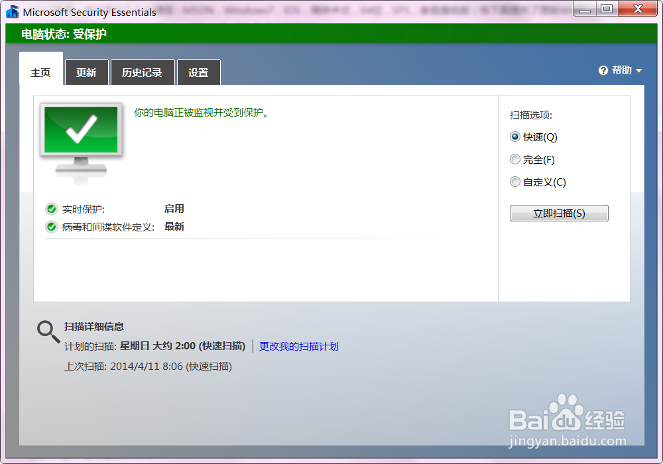Viewport: 663px width, 464px height.
Task: Open 更改我的扫描计划 link
Action: 299,346
